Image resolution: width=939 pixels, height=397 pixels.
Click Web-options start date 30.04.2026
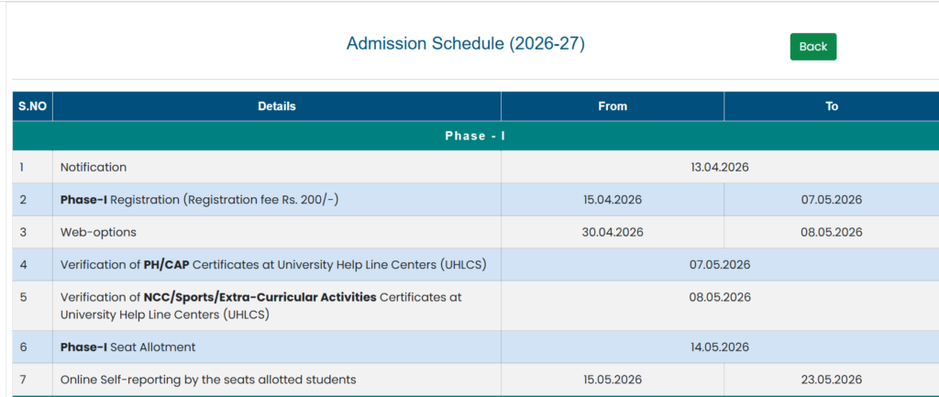click(612, 232)
